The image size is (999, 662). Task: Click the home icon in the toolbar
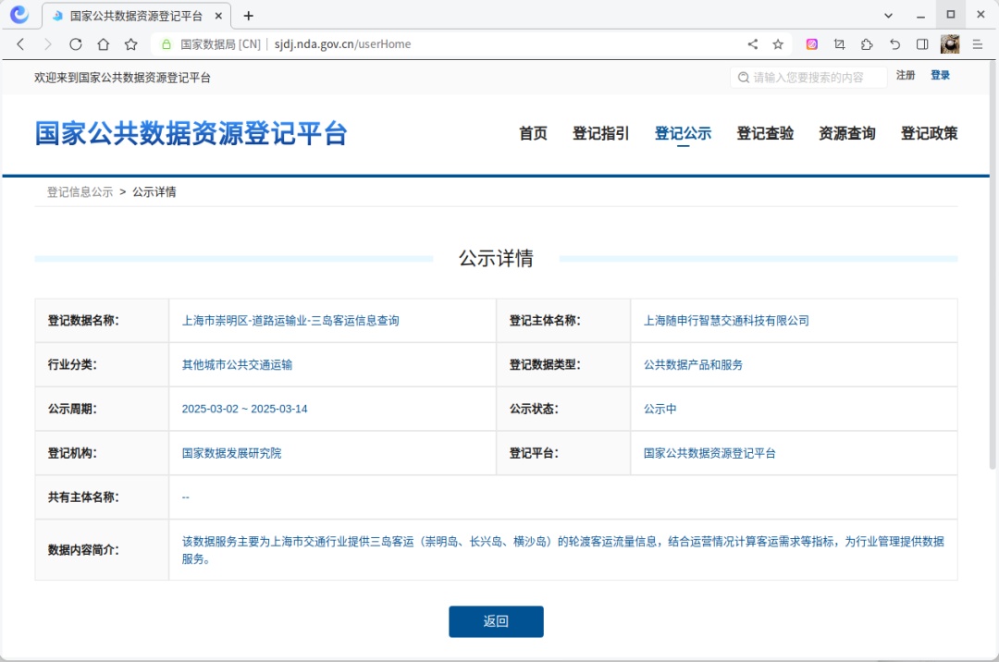click(103, 43)
